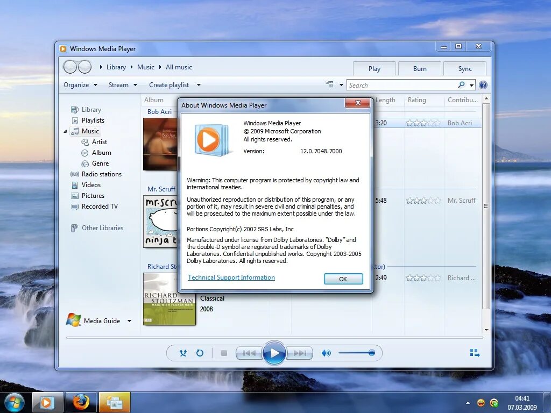
Task: Click the Stop playback button
Action: (224, 353)
